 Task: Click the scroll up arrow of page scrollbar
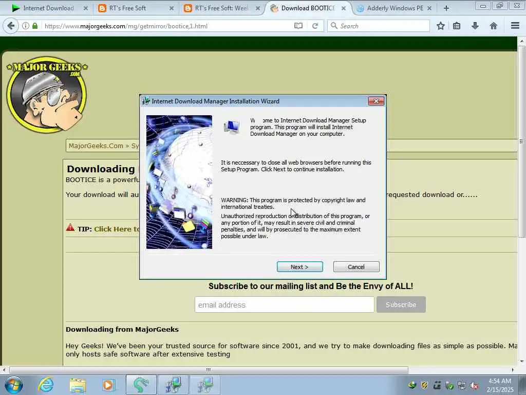(522, 41)
